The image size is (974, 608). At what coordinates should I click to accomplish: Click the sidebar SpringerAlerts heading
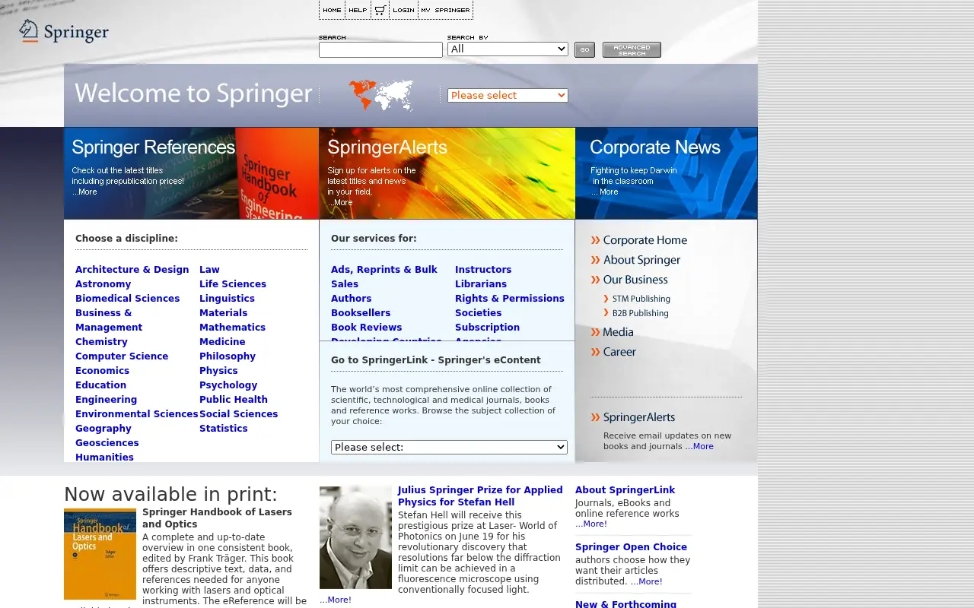[x=633, y=417]
